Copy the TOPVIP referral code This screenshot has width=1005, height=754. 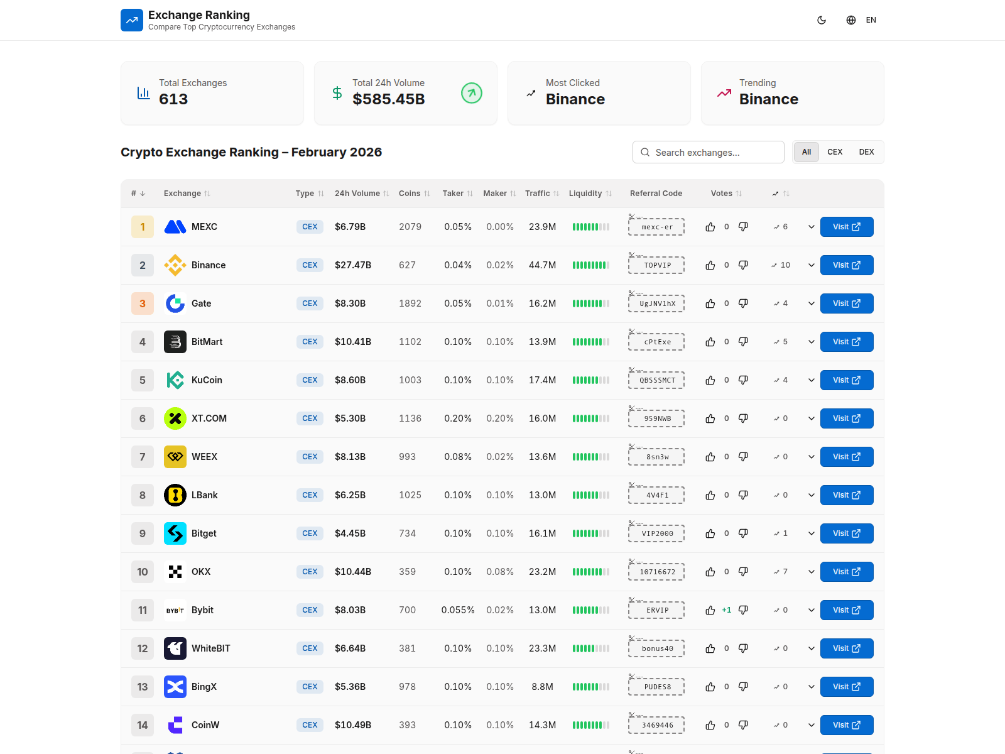pos(656,265)
